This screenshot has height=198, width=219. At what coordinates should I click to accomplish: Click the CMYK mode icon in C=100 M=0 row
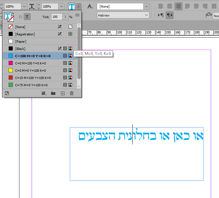pos(70,56)
